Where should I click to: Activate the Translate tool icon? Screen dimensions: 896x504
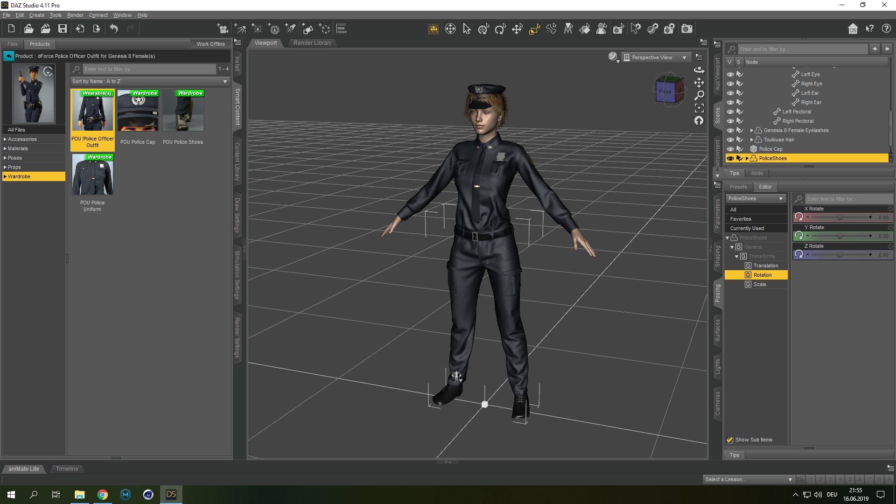click(x=517, y=29)
